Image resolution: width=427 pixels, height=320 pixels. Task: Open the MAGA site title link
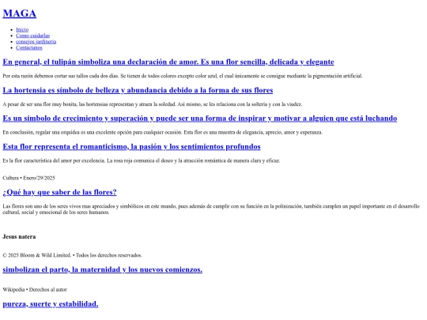pyautogui.click(x=19, y=13)
